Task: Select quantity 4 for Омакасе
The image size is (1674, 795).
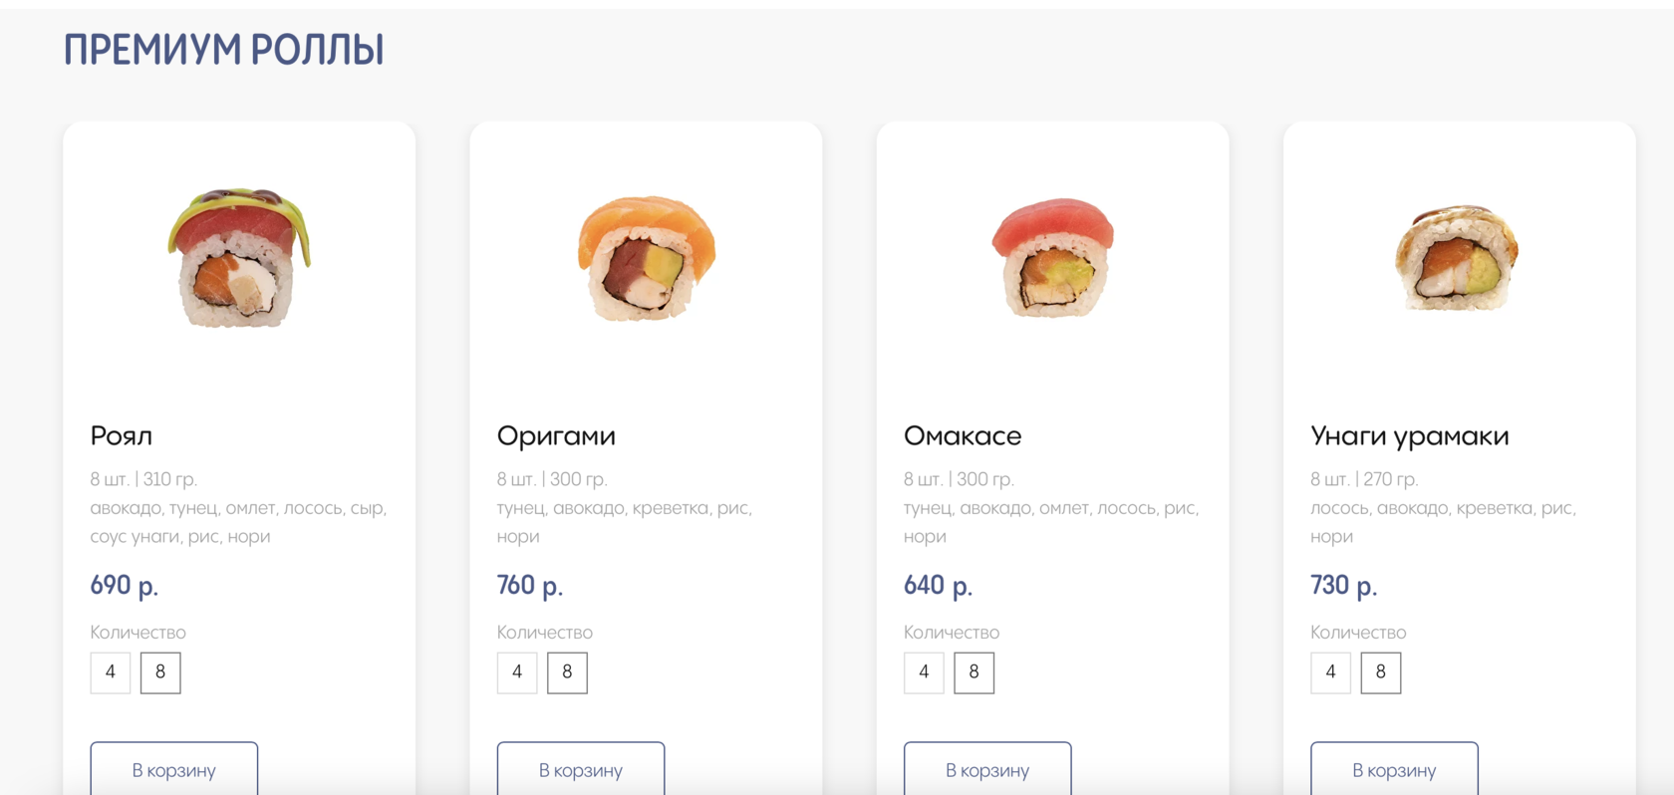Action: pyautogui.click(x=924, y=672)
